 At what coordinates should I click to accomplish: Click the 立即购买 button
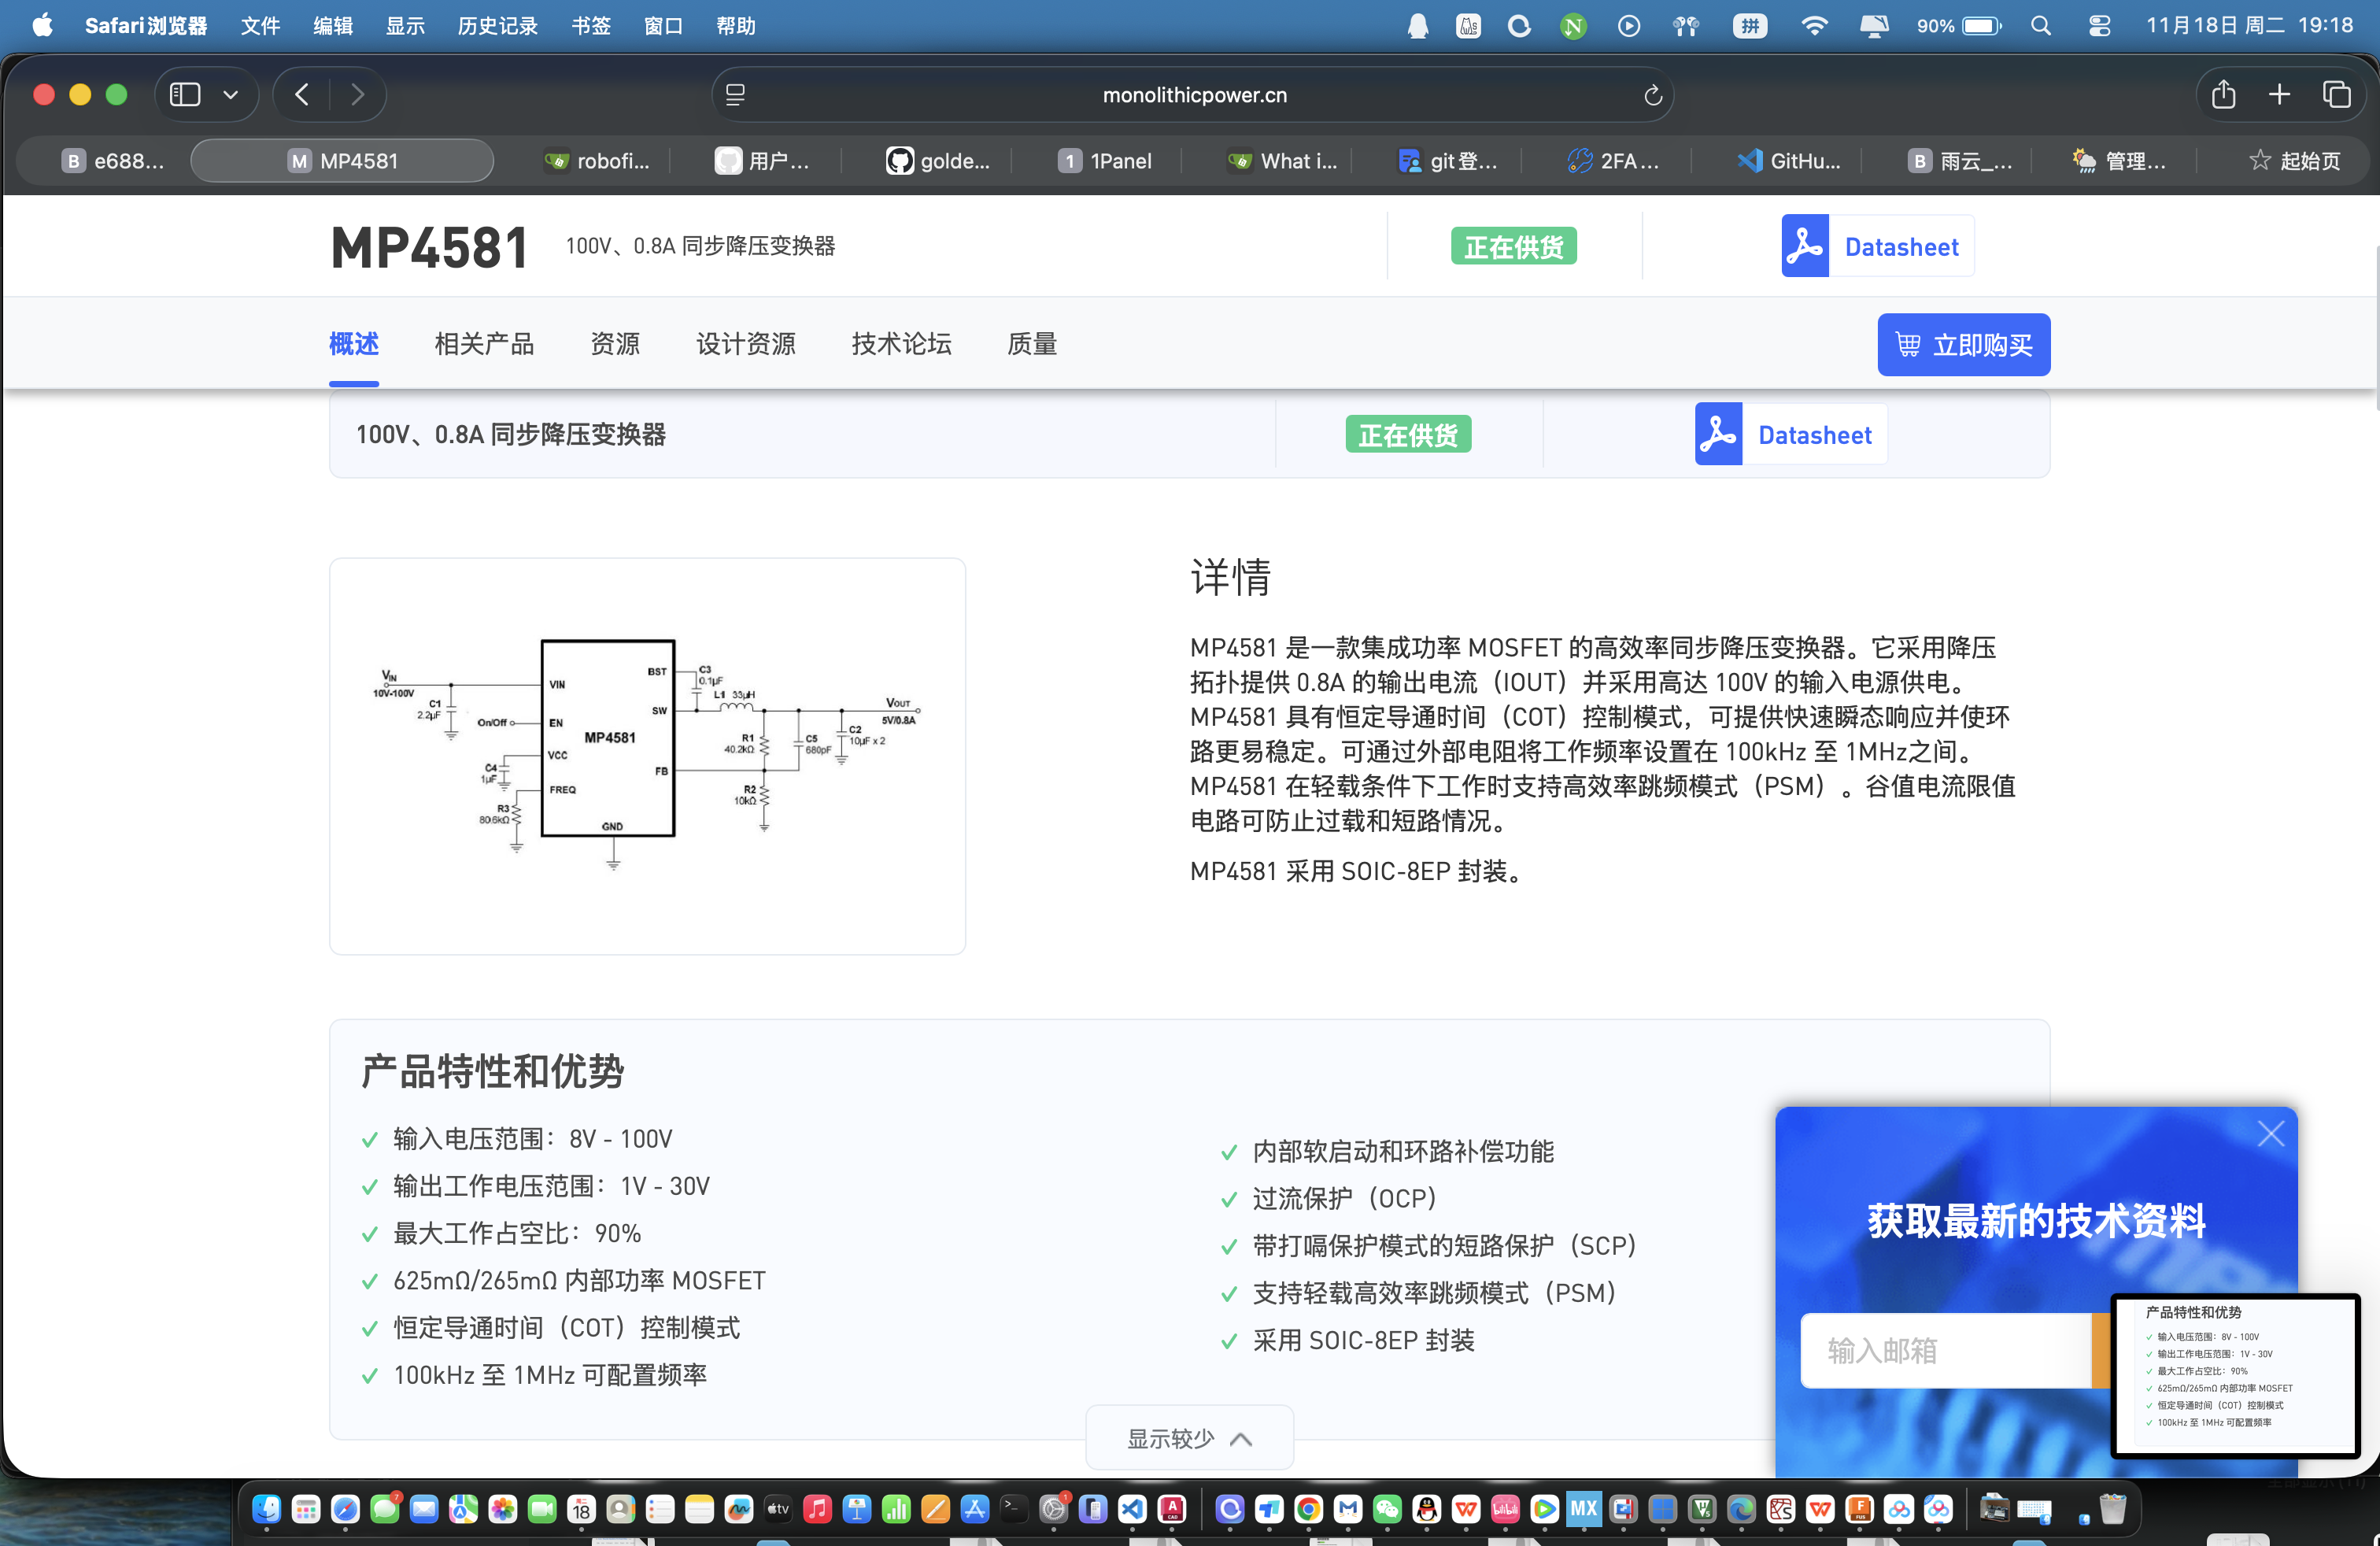tap(1963, 345)
